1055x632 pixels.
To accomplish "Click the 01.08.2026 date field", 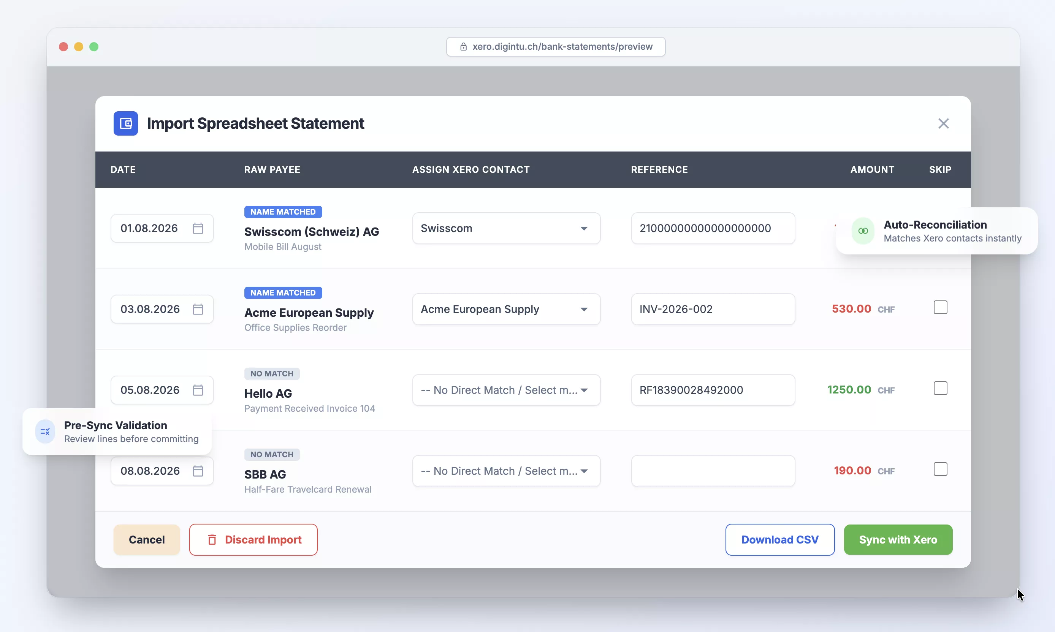I will click(162, 228).
